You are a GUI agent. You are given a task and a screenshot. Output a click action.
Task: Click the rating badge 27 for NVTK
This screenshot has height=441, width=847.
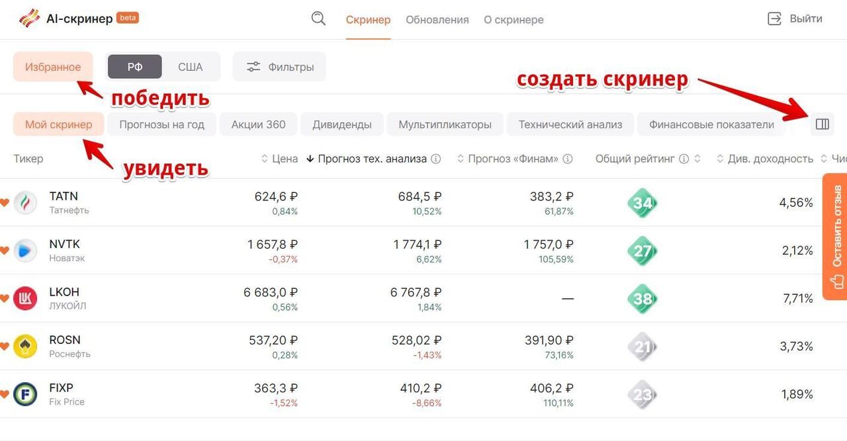coord(643,251)
